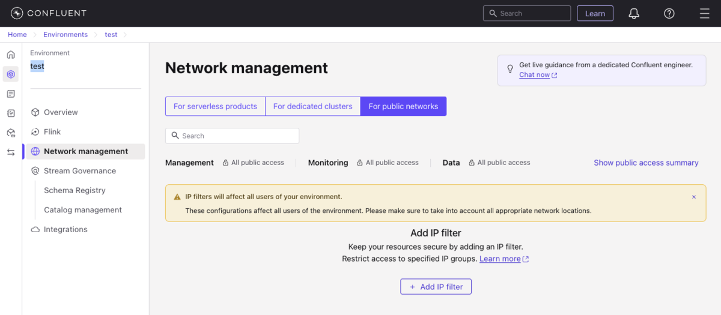
Task: Open the hamburger menu in top bar
Action: click(705, 13)
